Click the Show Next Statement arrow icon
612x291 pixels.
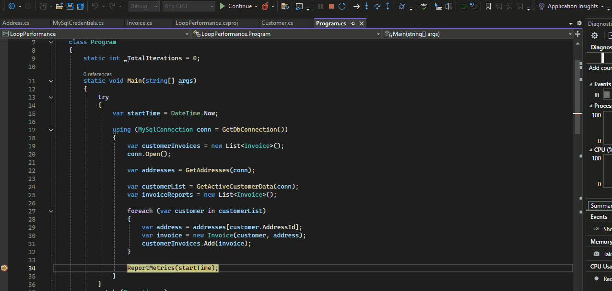point(357,6)
